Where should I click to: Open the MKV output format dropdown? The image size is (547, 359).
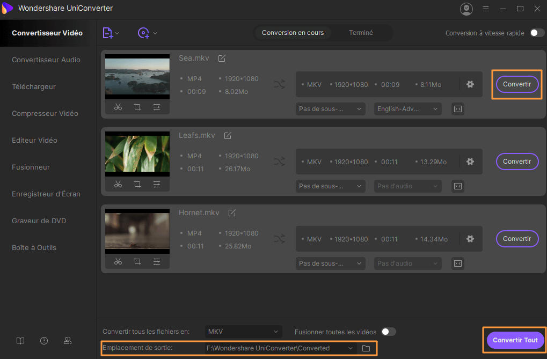(244, 332)
